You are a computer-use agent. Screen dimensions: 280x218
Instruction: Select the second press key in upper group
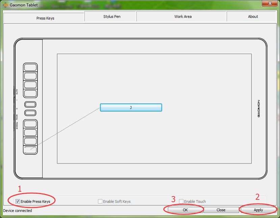pos(30,76)
